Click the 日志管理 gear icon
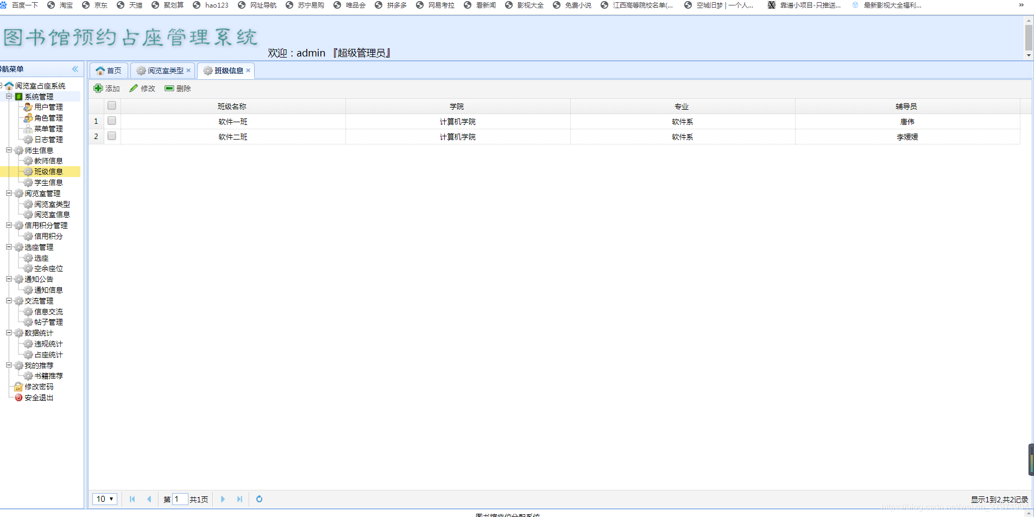 (x=28, y=140)
